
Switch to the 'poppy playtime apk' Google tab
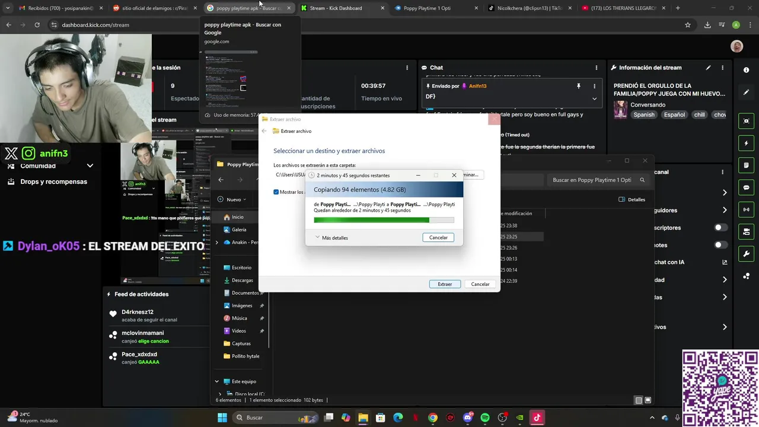tap(249, 8)
